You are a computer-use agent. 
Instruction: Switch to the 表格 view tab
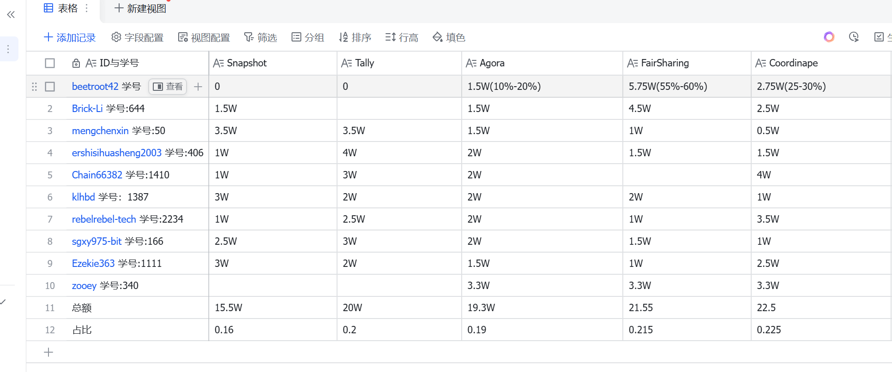click(x=61, y=8)
